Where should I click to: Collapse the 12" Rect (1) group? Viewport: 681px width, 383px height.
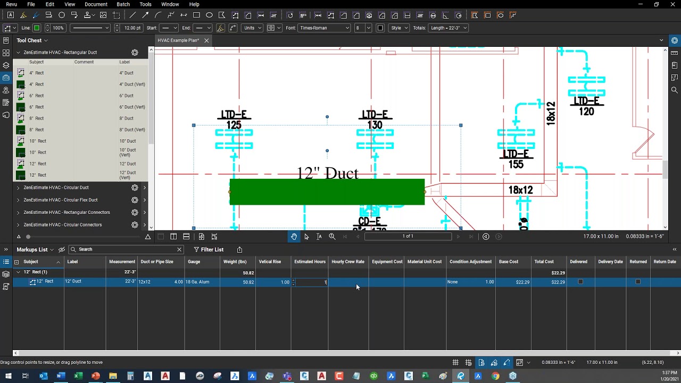tap(19, 272)
